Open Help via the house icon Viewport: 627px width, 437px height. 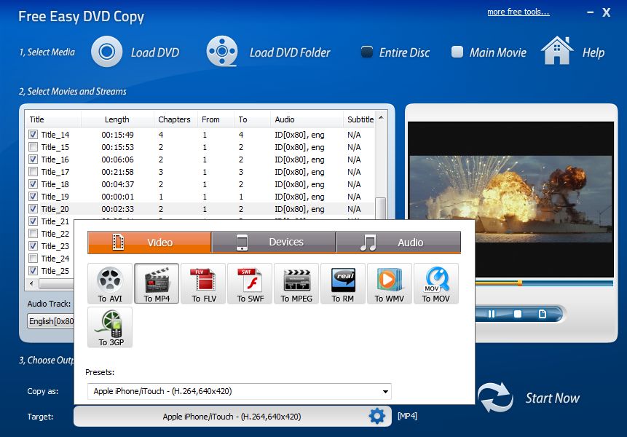(556, 50)
